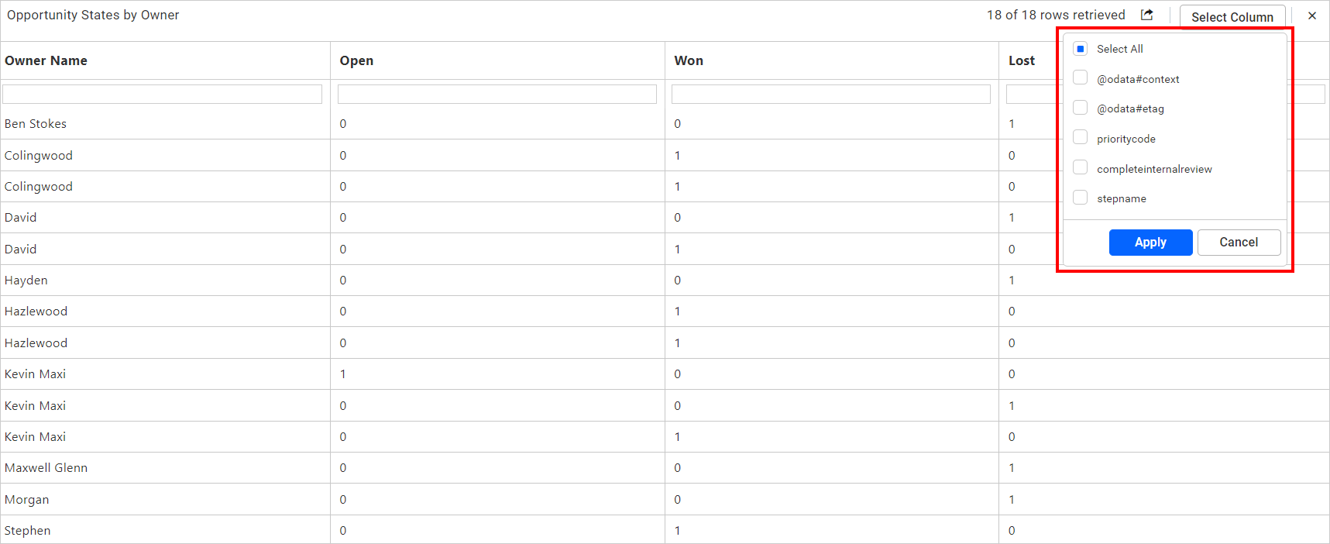Cancel the column selection
Screen dimensions: 1330x544
coord(1239,242)
